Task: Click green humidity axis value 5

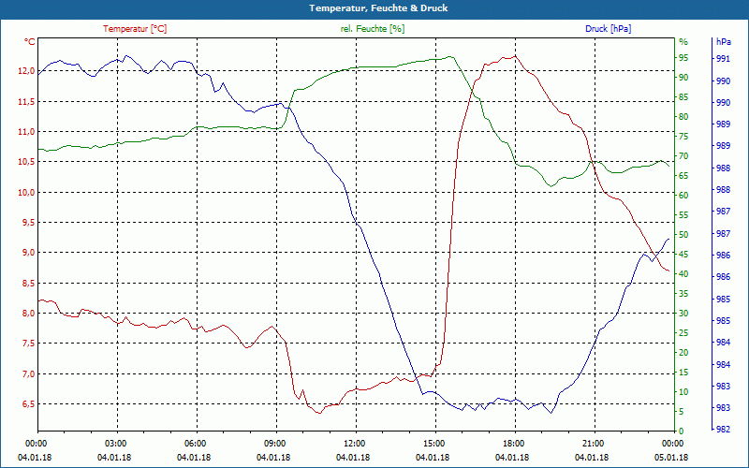Action: (x=682, y=412)
